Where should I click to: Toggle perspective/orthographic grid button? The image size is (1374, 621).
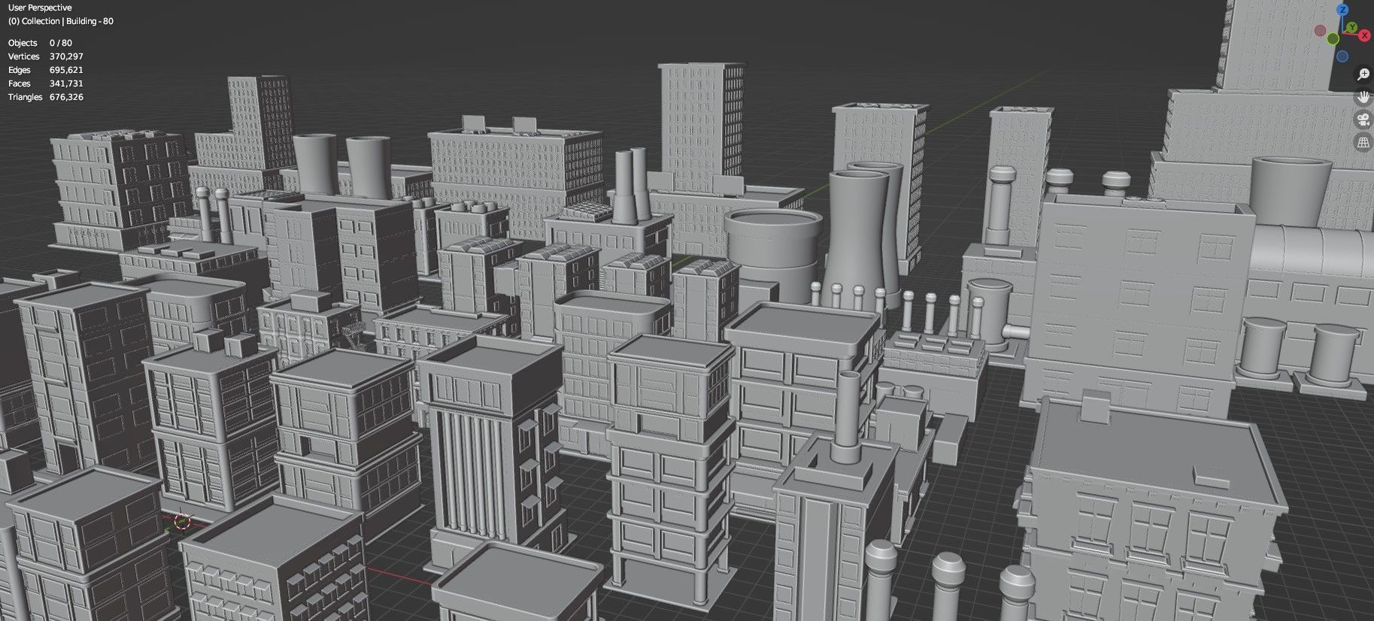(x=1363, y=142)
